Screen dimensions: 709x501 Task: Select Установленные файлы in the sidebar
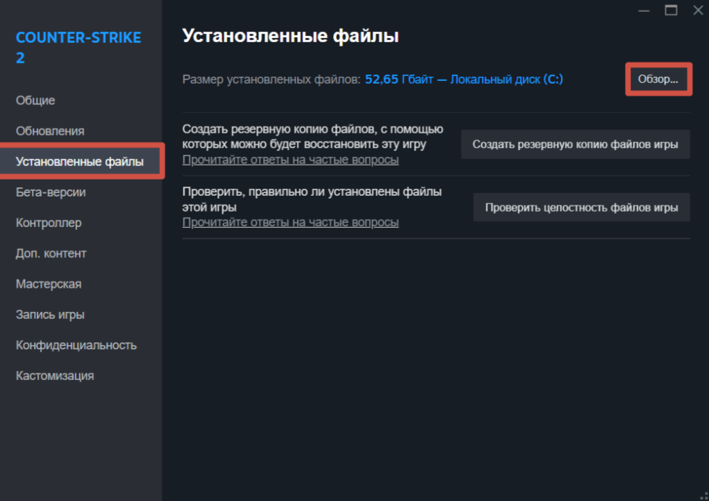pyautogui.click(x=80, y=162)
